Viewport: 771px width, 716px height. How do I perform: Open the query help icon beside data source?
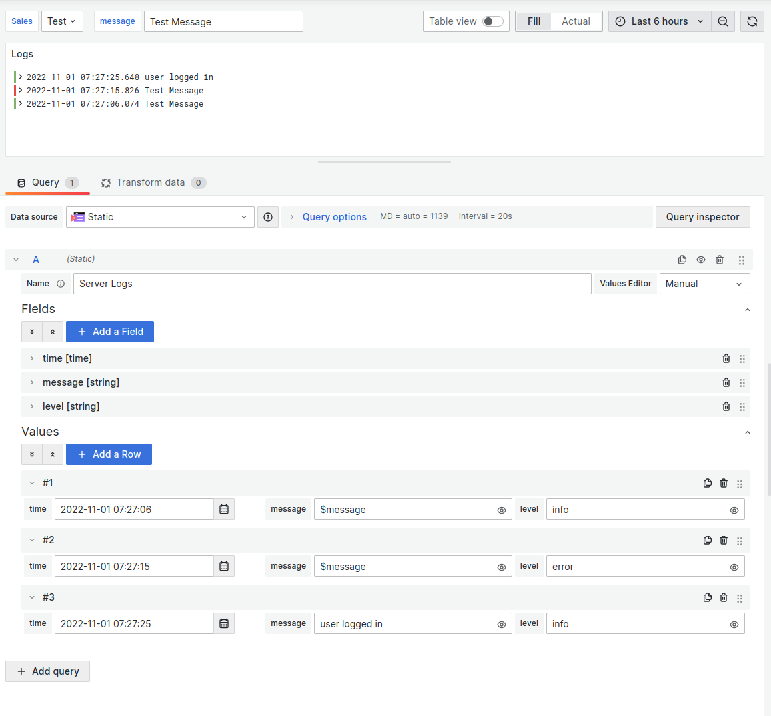click(x=267, y=216)
